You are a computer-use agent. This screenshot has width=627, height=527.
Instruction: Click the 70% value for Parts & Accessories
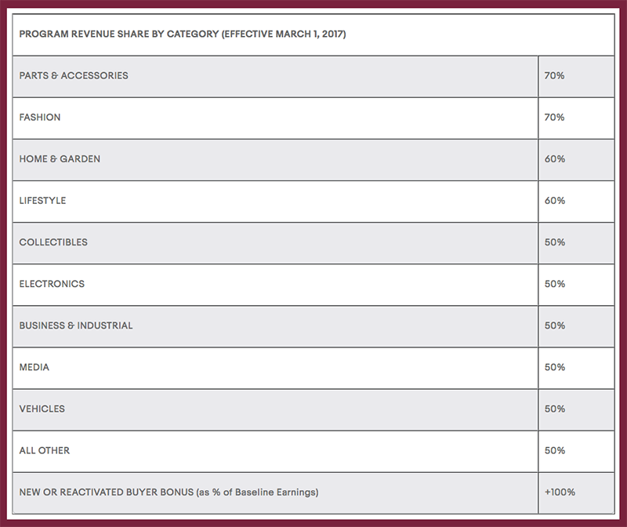(x=554, y=76)
